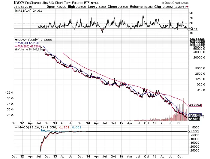The height and width of the screenshot is (159, 210).
Task: Click the 100M volume axis label
Action: (x=9, y=98)
